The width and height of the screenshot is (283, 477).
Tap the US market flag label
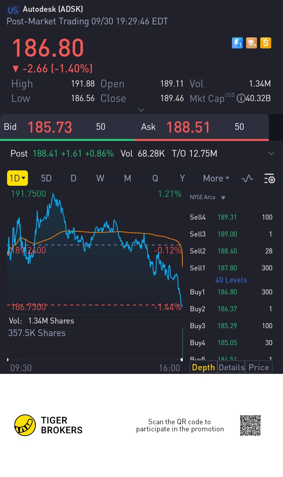pos(13,10)
